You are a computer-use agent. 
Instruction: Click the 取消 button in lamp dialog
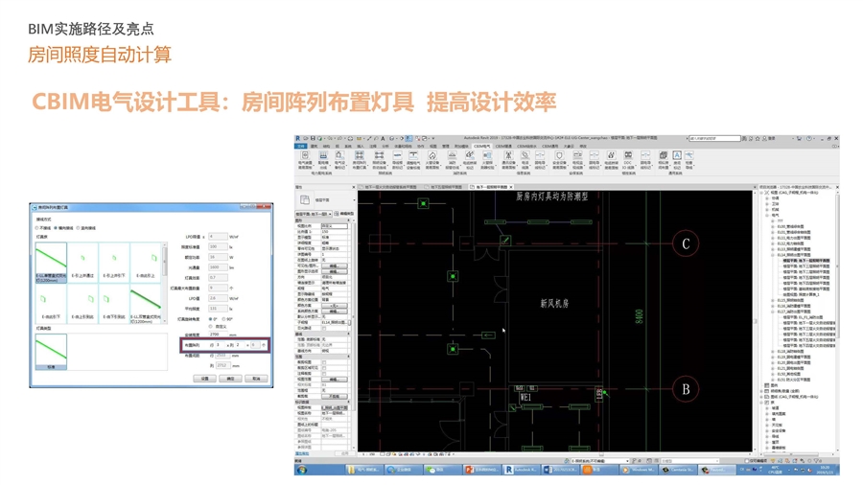tap(256, 379)
